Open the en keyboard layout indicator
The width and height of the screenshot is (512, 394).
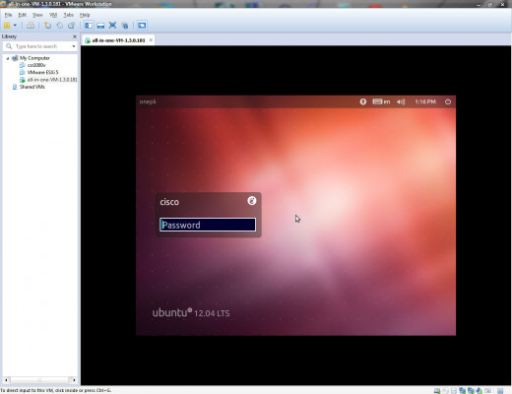click(381, 101)
